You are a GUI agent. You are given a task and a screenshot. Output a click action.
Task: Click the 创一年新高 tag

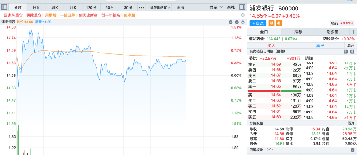pyautogui.click(x=111, y=15)
